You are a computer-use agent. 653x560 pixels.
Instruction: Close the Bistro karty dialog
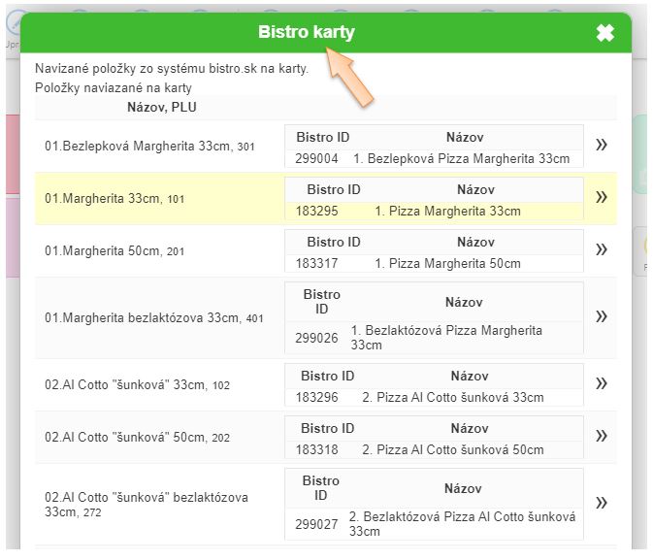(604, 33)
